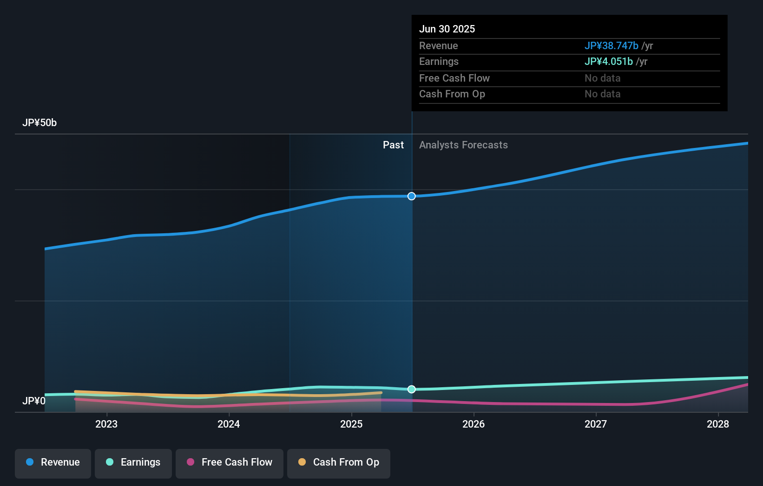The height and width of the screenshot is (486, 763).
Task: Select the 2023 axis label
Action: pos(106,424)
